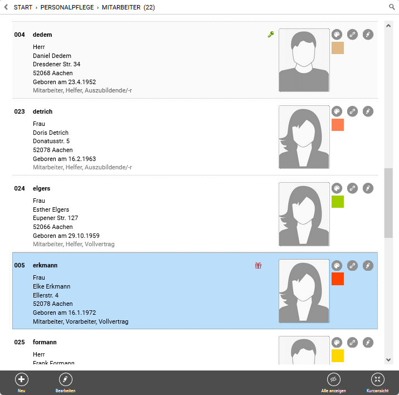
Task: Open color palette icon for detrich
Action: tap(337, 111)
